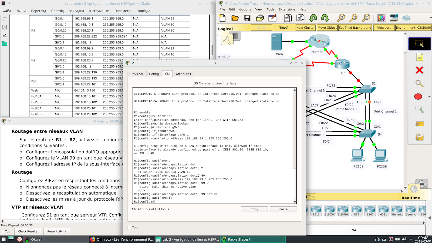Expand the hidden Packet Tracer toolbar items
This screenshot has height=243, width=432.
click(x=430, y=18)
